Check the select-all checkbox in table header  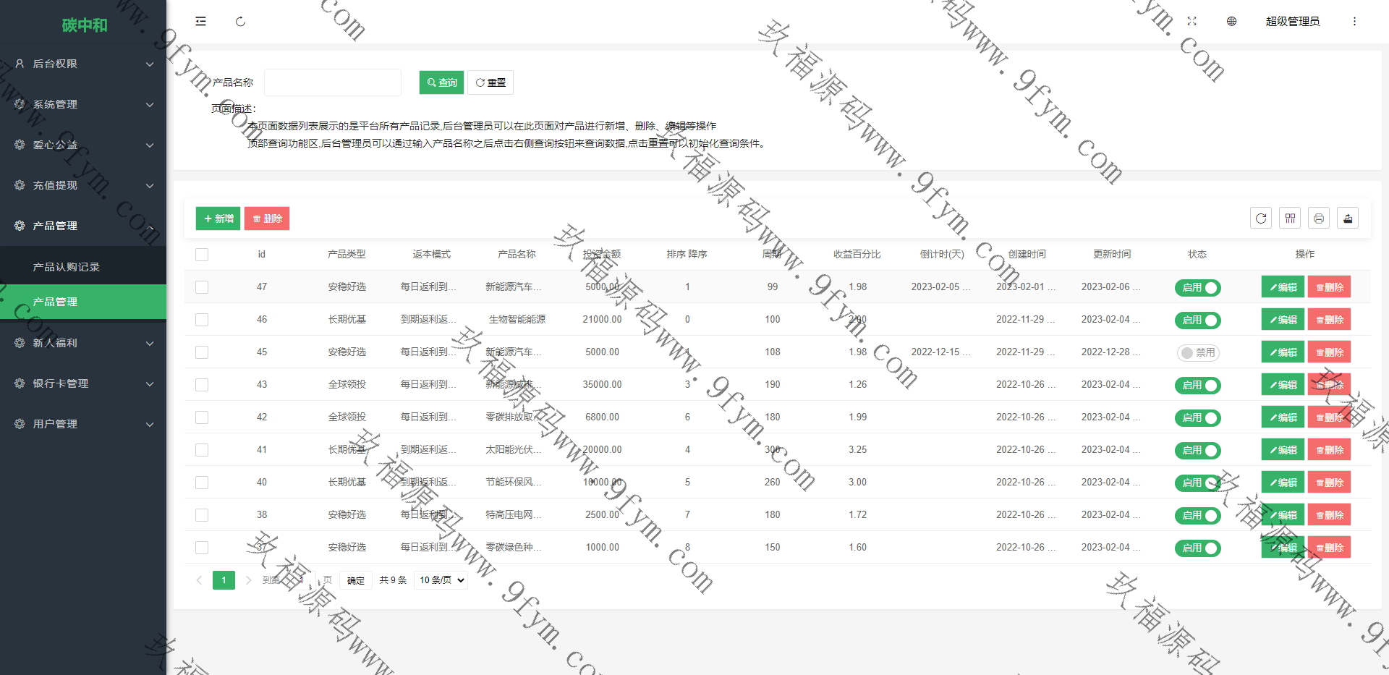[202, 255]
